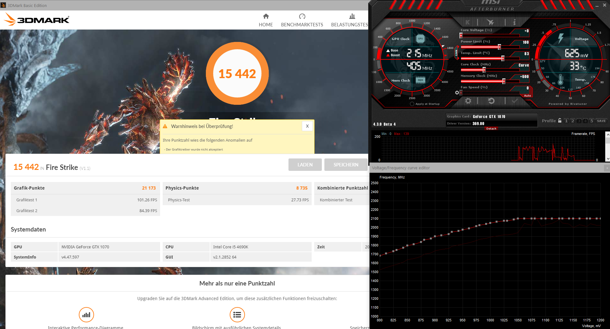
Task: Click the warning triangle icon in notice
Action: point(165,126)
